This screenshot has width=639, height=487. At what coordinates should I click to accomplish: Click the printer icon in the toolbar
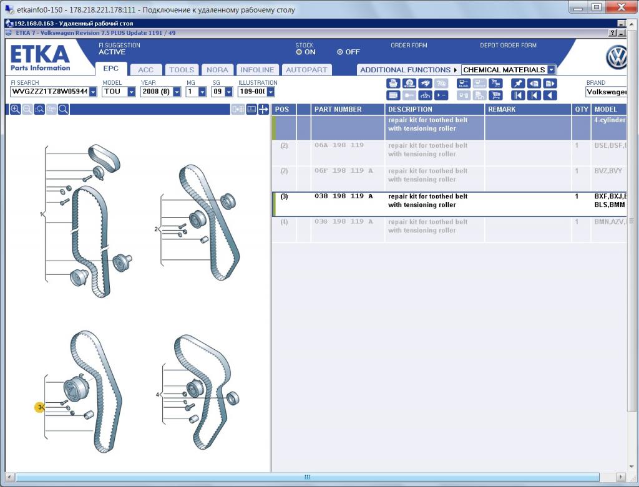point(393,84)
